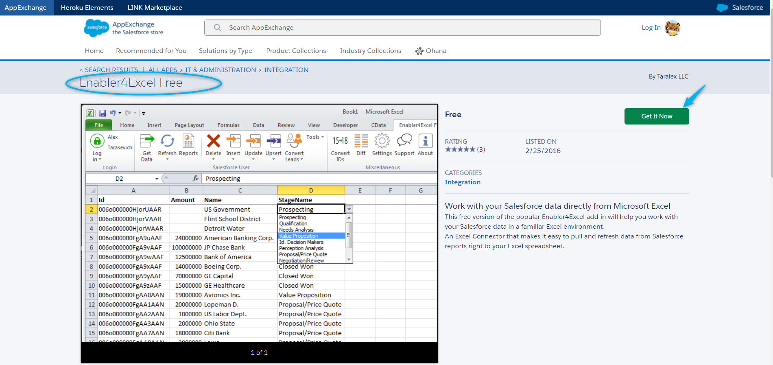Select Value Proposition in the dropdown list
Screen dimensions: 773x365
[311, 236]
